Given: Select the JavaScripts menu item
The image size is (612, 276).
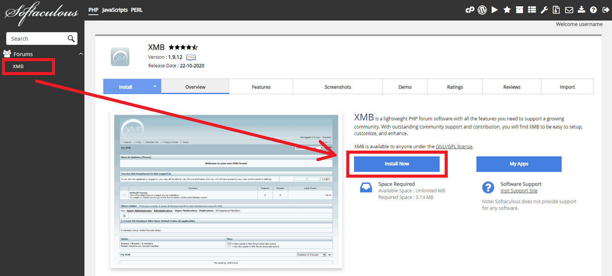Looking at the screenshot, I should coord(115,10).
